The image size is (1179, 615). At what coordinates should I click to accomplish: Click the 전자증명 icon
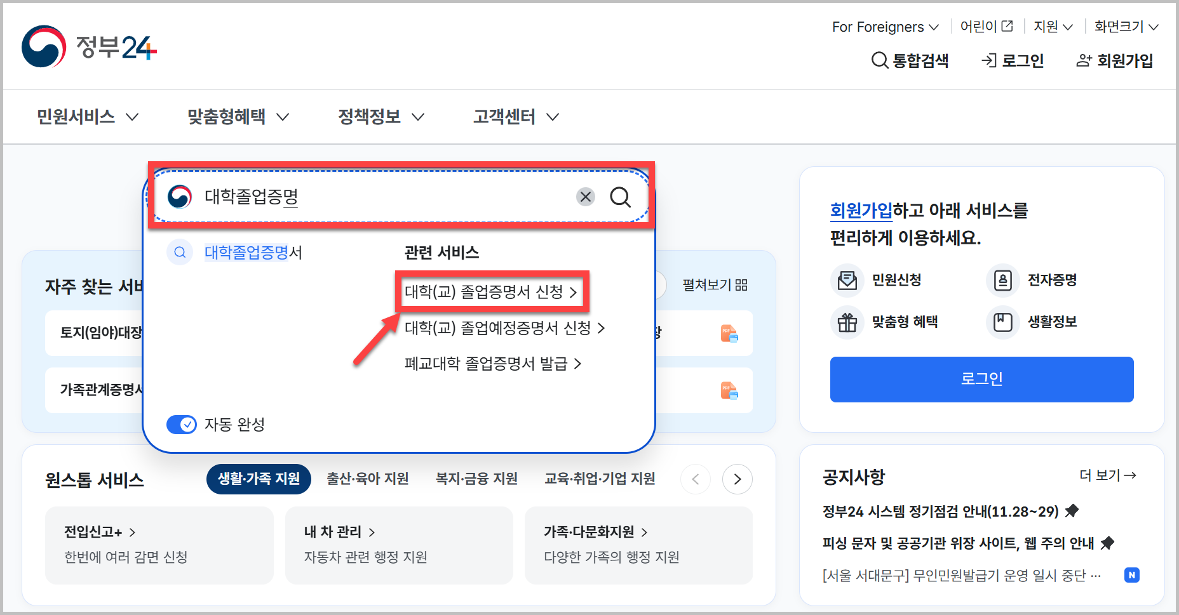point(1002,280)
